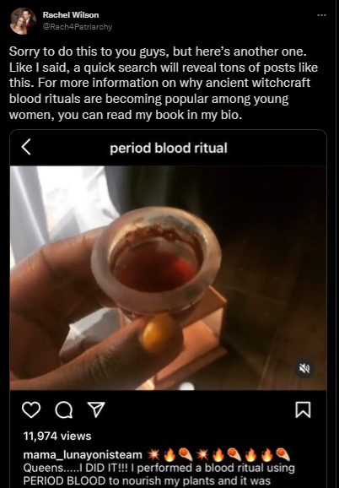Open the Rachel Wilson display name
Screen dimensions: 339x488
[x=71, y=15]
